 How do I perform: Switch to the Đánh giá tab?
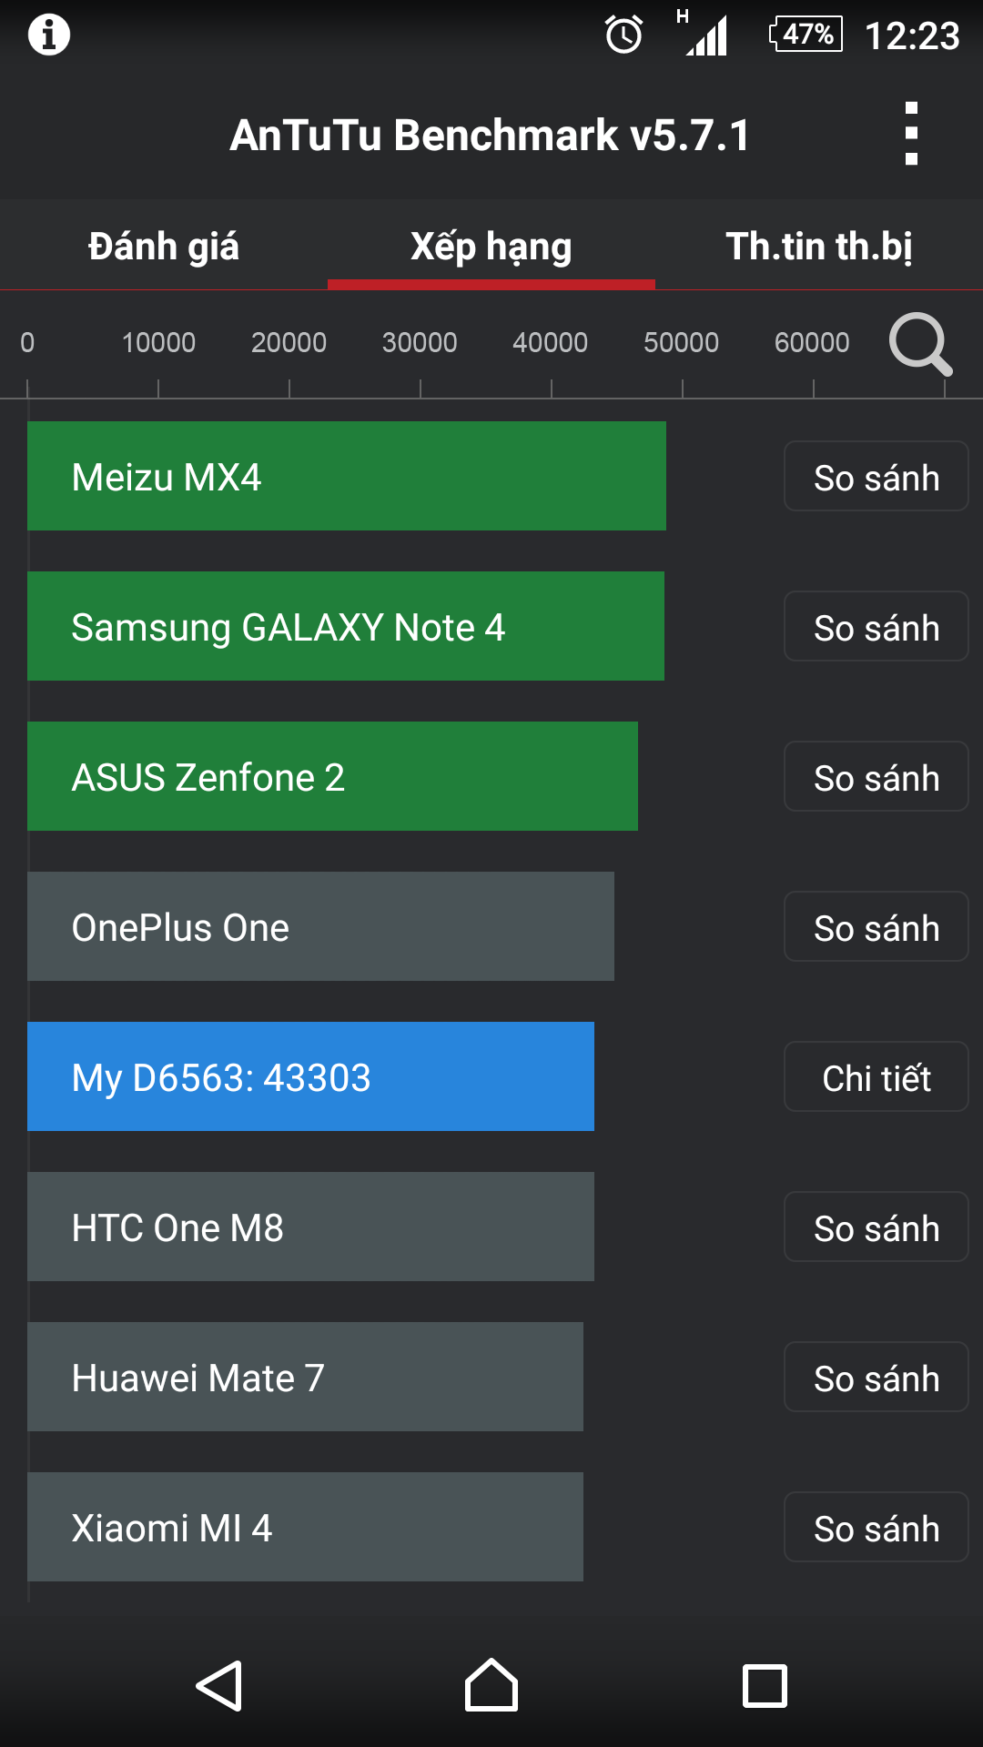164,247
